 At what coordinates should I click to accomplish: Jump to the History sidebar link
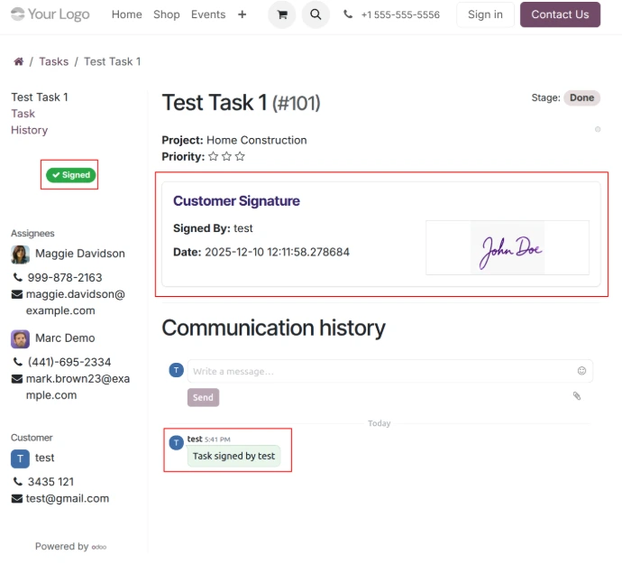click(29, 130)
